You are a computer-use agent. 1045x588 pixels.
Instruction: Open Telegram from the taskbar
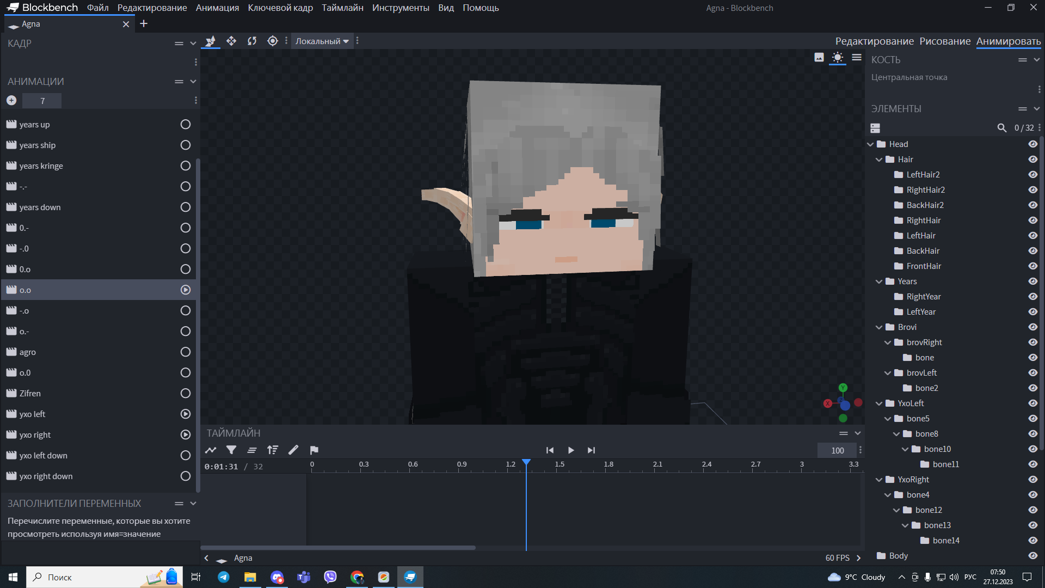click(x=224, y=577)
